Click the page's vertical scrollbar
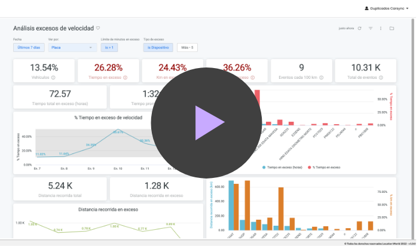This screenshot has height=246, width=419. coord(413,90)
